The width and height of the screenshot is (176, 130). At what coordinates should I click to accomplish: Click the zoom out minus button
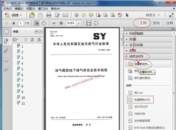[54, 23]
